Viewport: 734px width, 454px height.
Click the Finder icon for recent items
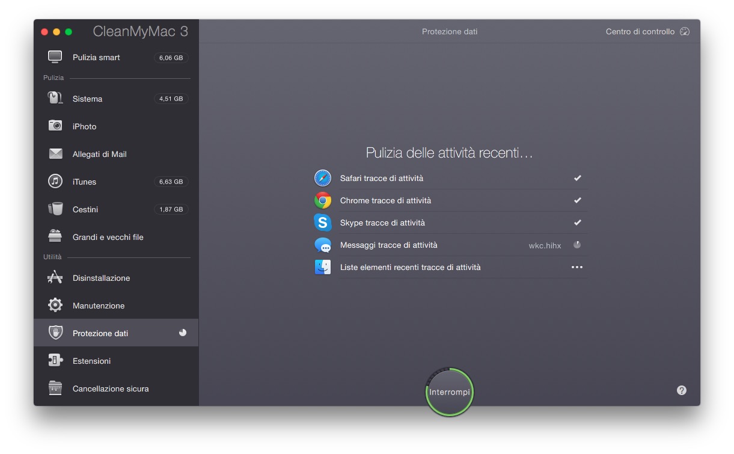[323, 267]
